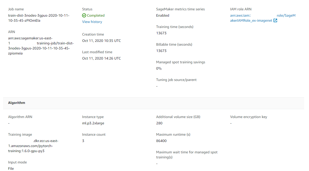309x171 pixels.
Task: Click the Input mode value File
Action: pos(11,168)
